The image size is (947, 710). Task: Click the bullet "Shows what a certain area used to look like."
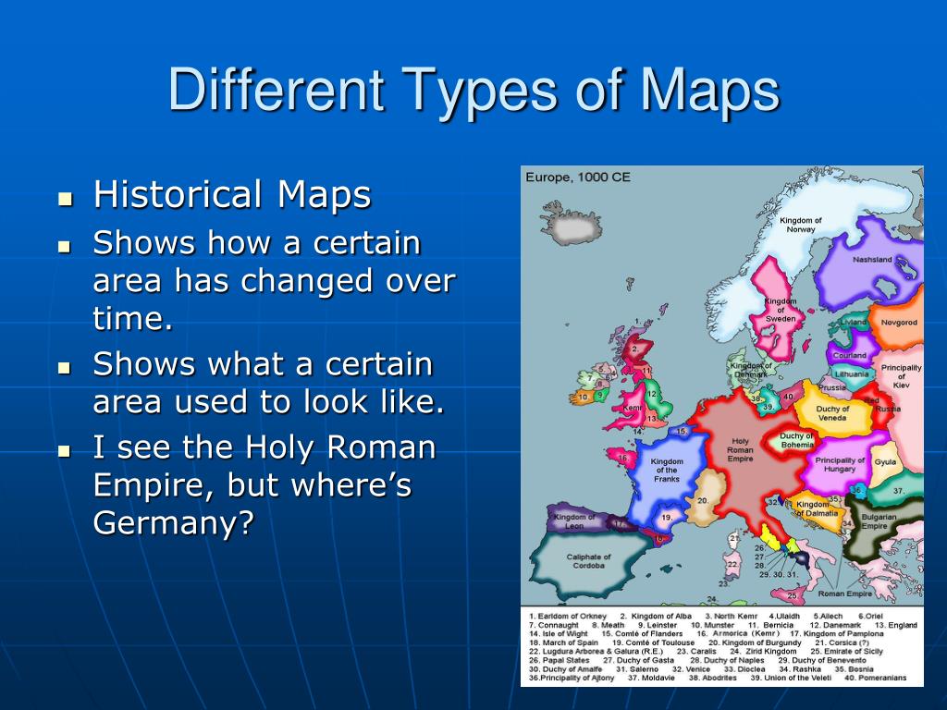(269, 383)
